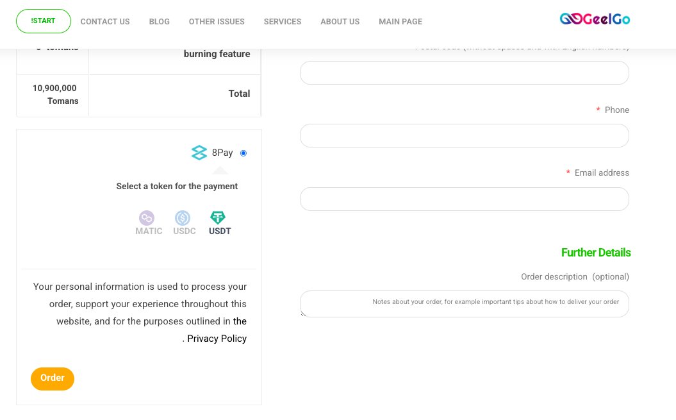
Task: Focus the Phone input field
Action: 465,135
